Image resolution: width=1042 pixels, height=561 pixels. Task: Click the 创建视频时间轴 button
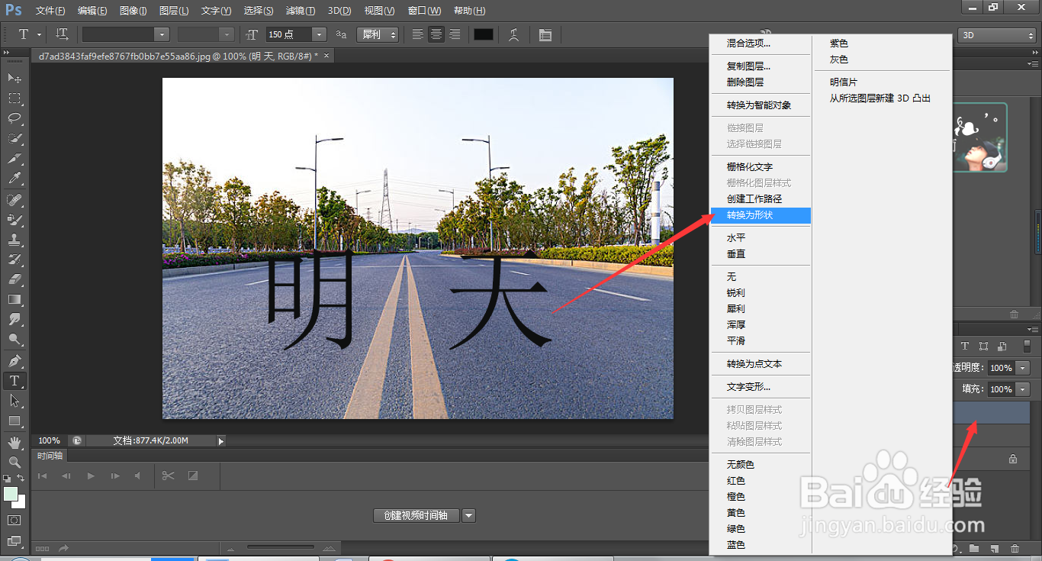(x=417, y=515)
